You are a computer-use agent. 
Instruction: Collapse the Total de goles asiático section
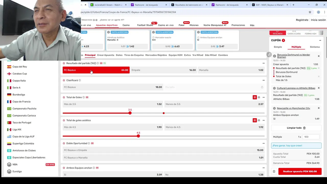coord(263,120)
